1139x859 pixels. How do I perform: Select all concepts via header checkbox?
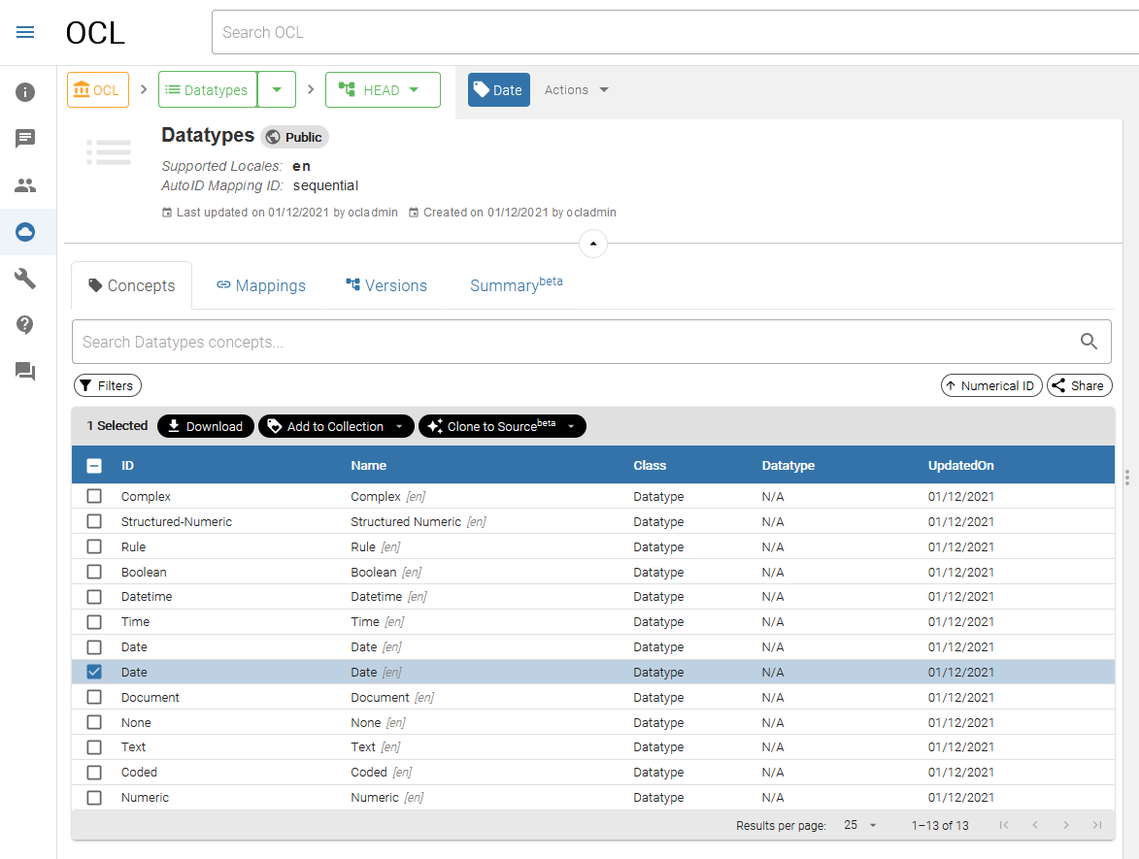coord(94,465)
